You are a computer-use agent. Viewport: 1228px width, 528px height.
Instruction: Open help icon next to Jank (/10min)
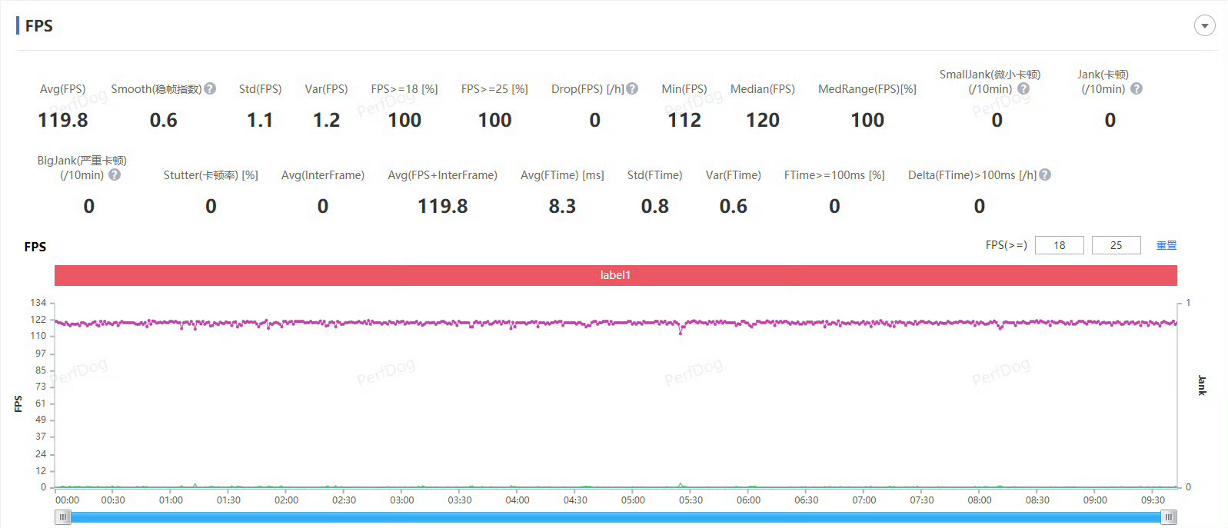pyautogui.click(x=1136, y=89)
